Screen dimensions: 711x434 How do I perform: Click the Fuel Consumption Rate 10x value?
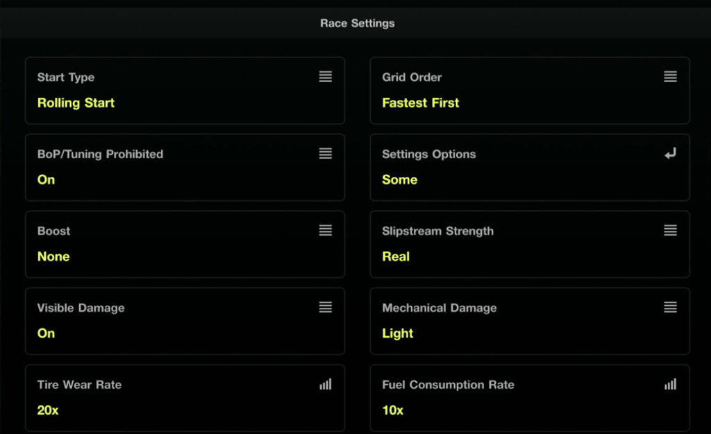click(393, 410)
